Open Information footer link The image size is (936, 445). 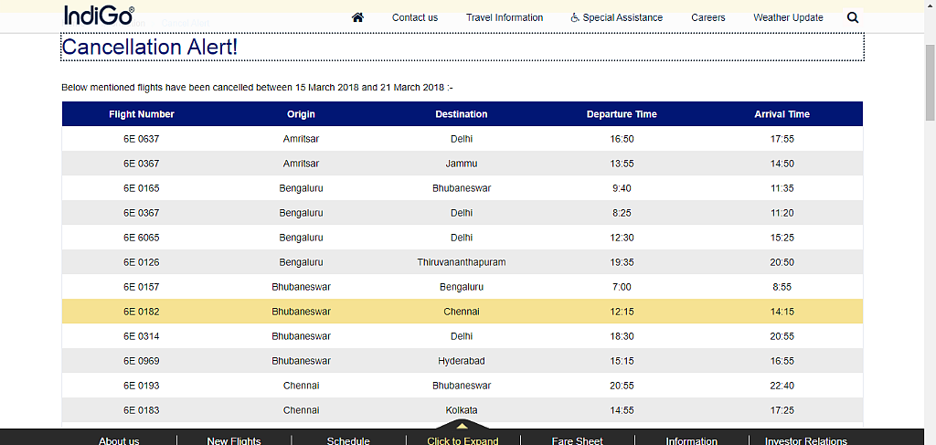pos(691,440)
